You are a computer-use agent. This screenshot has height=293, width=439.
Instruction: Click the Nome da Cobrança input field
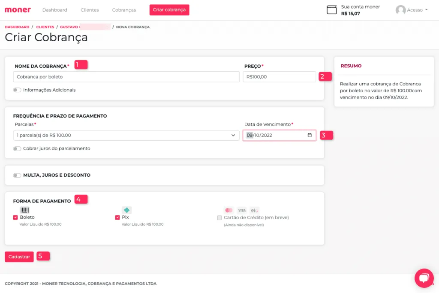pyautogui.click(x=126, y=77)
